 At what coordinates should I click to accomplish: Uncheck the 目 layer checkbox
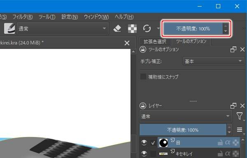(153, 143)
